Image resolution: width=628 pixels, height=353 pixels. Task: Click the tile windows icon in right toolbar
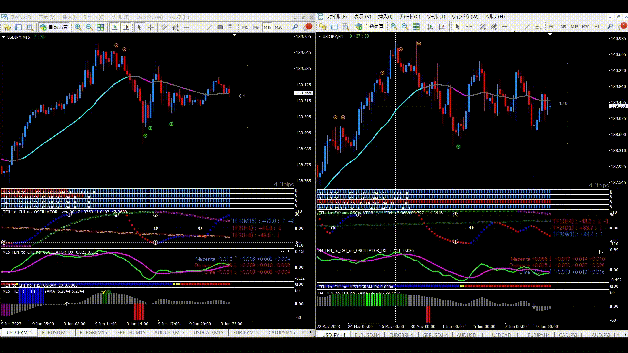pyautogui.click(x=416, y=27)
